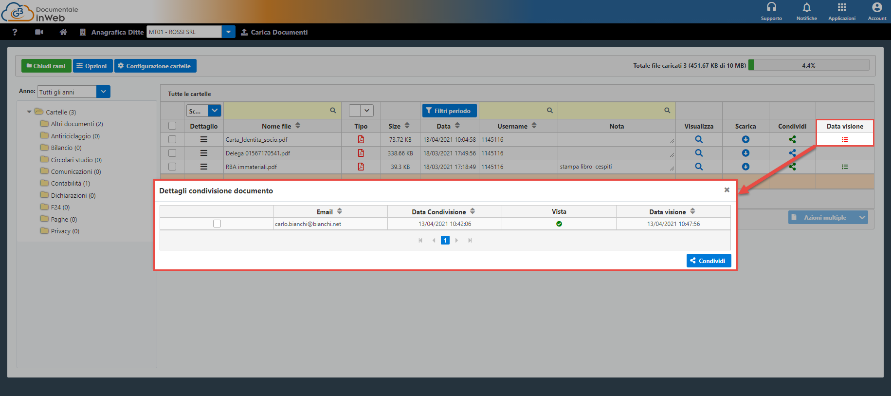This screenshot has width=891, height=396.
Task: Click the Chiudi rami button
Action: pyautogui.click(x=46, y=66)
